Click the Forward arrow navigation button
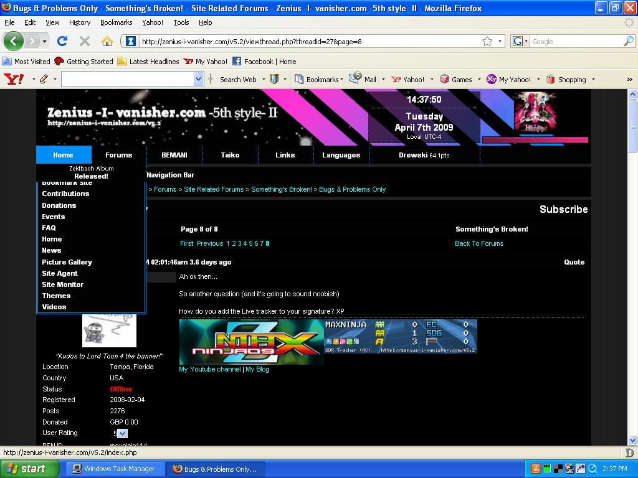 32,41
